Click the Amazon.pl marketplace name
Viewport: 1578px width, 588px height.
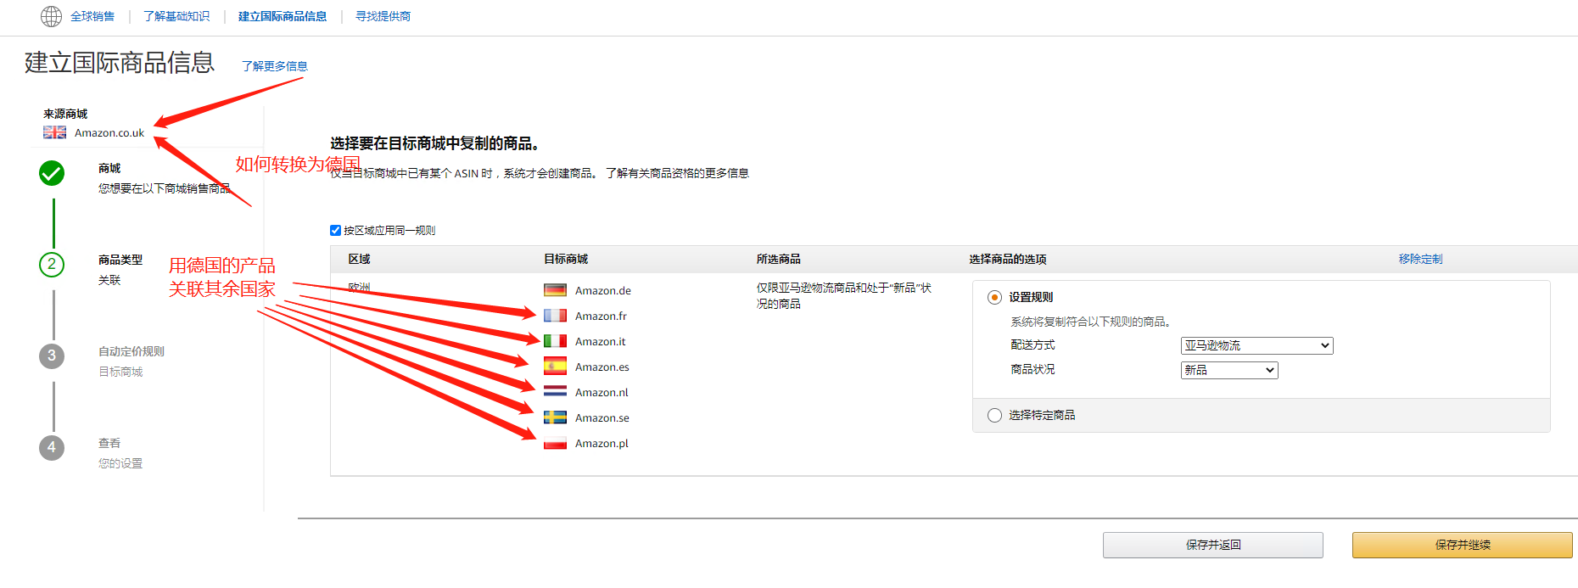(602, 443)
